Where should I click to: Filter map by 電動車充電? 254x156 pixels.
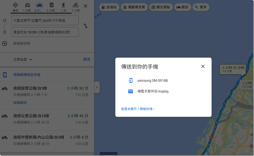(x=134, y=7)
